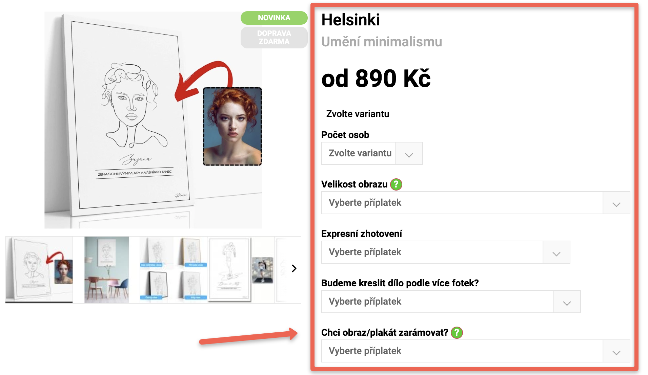
Task: Click chevron arrow of Počet osob selector
Action: click(x=409, y=155)
